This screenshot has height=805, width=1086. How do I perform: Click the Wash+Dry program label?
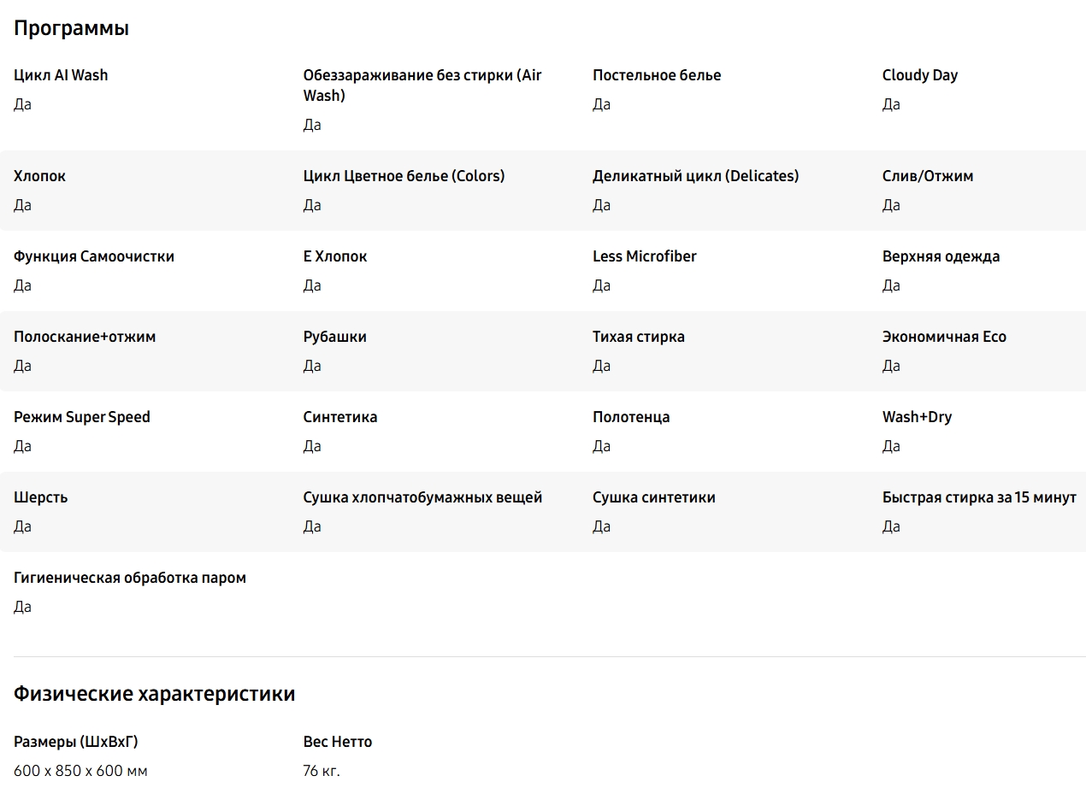pos(917,417)
